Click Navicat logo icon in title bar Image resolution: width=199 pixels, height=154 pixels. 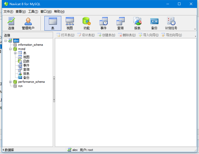coord(6,4)
